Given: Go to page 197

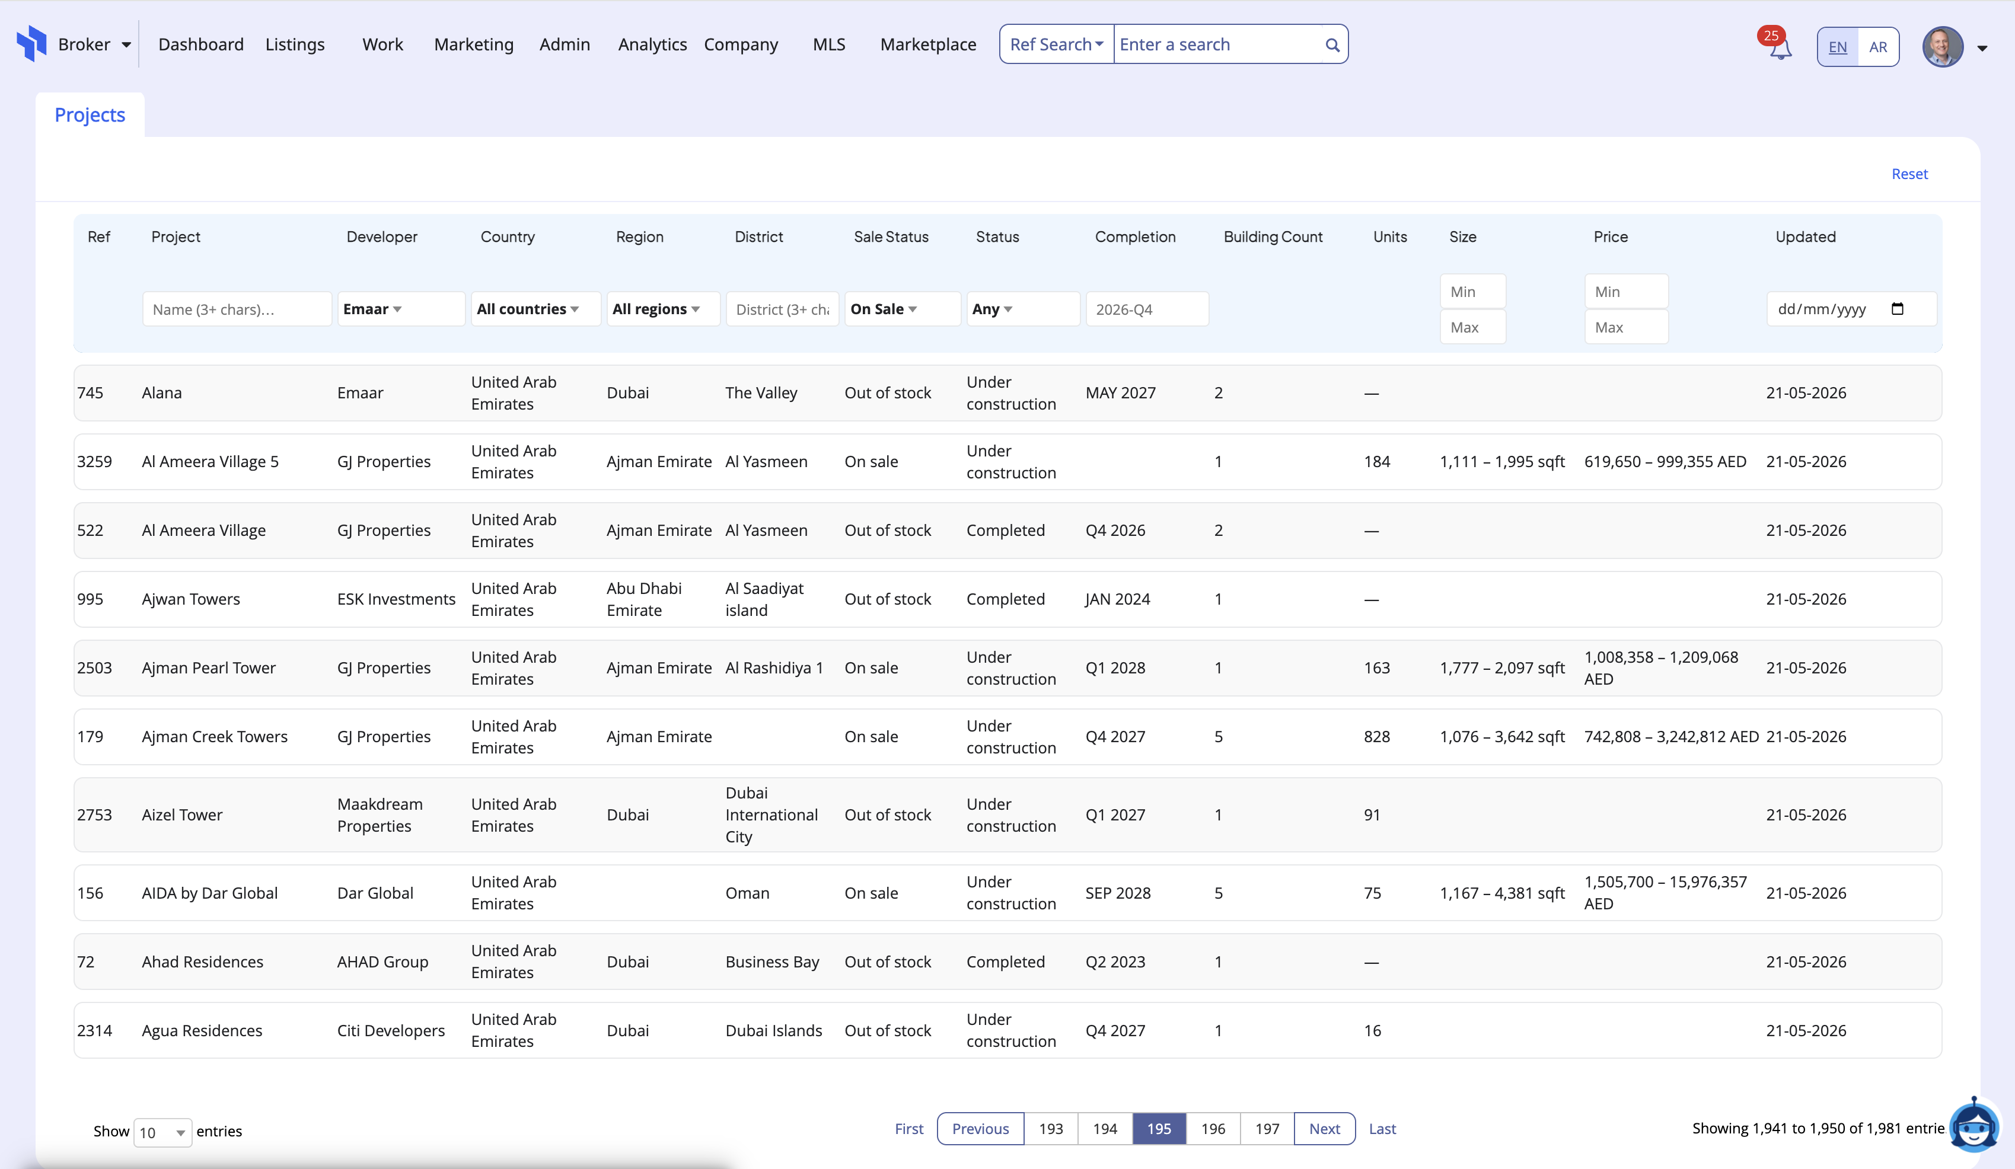Looking at the screenshot, I should (x=1267, y=1129).
